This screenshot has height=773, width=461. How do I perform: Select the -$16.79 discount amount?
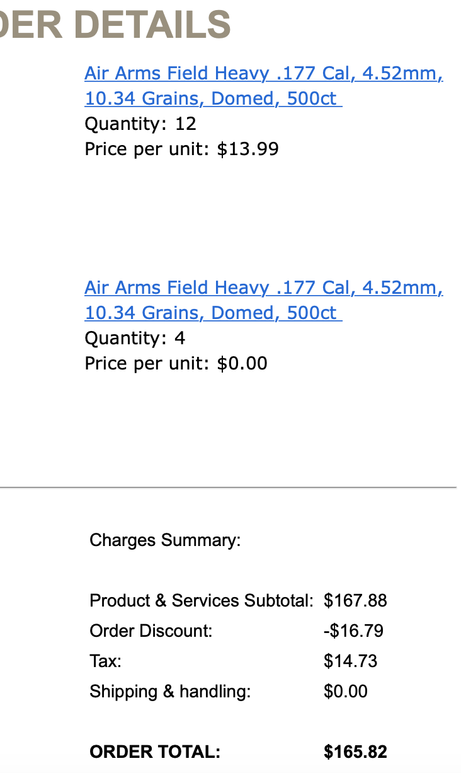pos(353,631)
